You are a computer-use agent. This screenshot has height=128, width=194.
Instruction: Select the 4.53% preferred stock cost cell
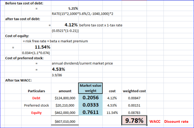click(x=65, y=69)
